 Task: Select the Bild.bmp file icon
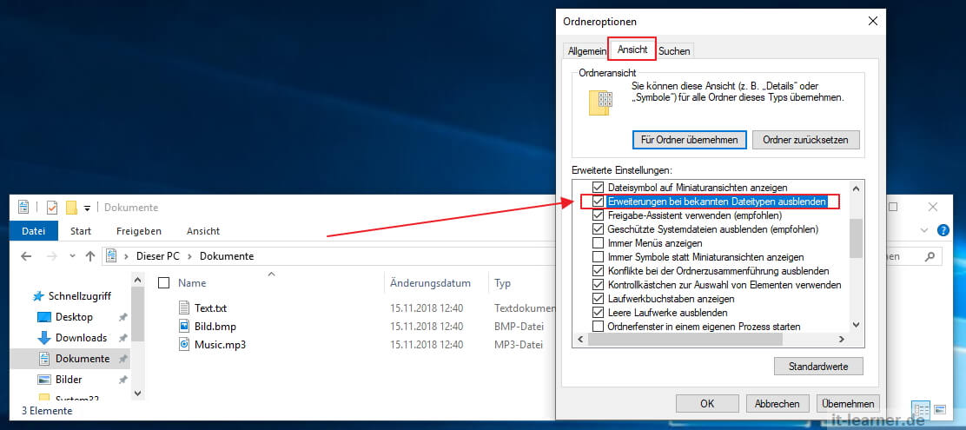(184, 326)
